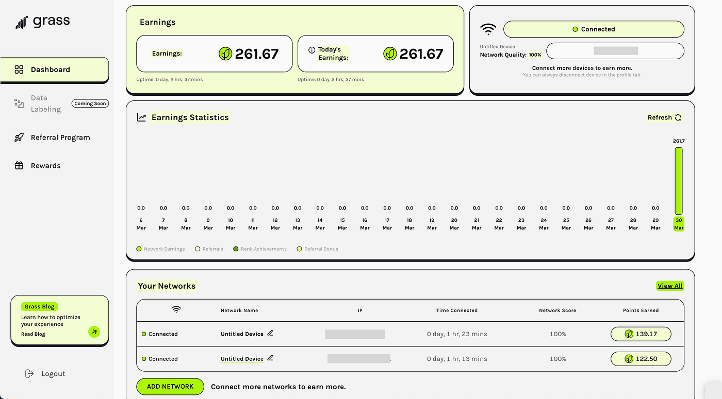The image size is (722, 399).
Task: Toggle the Referrals legend item
Action: 209,249
